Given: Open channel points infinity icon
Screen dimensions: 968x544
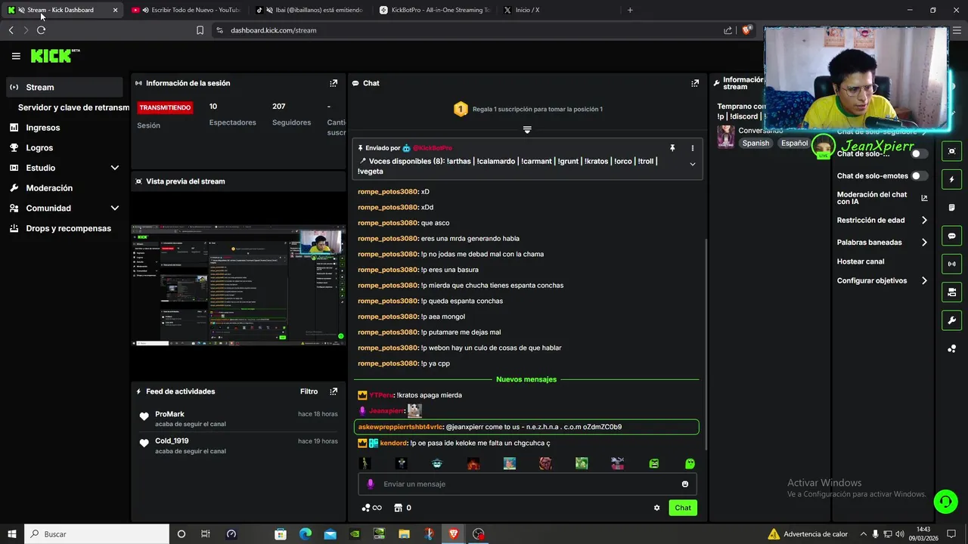Looking at the screenshot, I should (x=372, y=508).
